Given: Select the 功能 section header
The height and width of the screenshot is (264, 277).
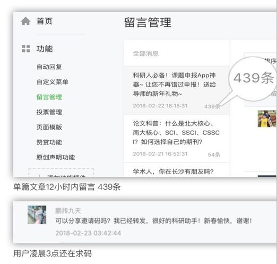Looking at the screenshot, I should pos(45,49).
